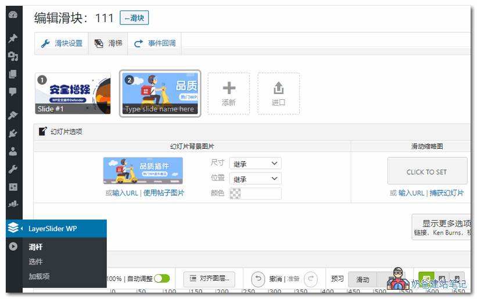
Task: Open the appearance paintbrush icon in sidebar
Action: [13, 116]
